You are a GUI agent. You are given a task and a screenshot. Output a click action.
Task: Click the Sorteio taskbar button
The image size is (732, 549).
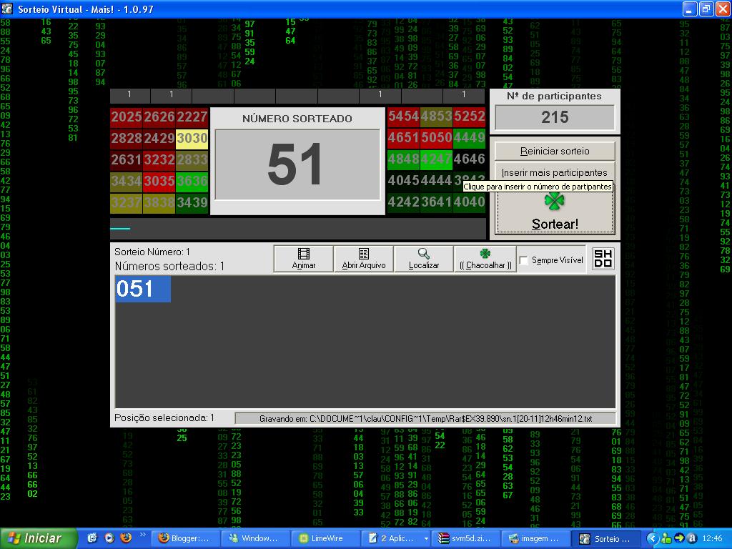pos(606,538)
